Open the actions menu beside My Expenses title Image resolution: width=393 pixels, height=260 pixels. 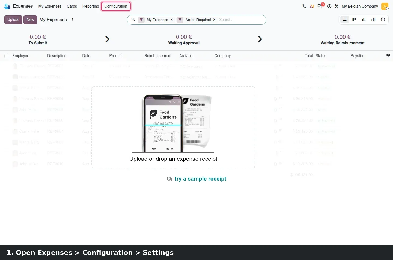tap(73, 20)
